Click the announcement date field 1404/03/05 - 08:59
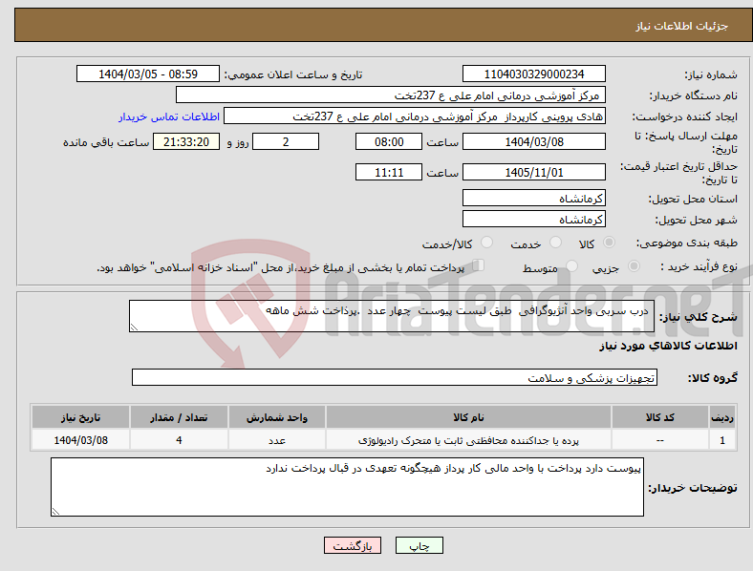The height and width of the screenshot is (571, 753). (x=148, y=74)
